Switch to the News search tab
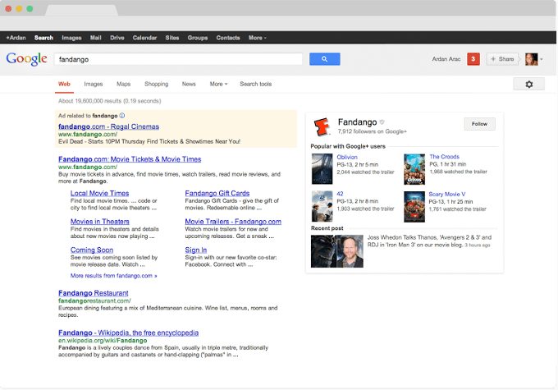 point(189,84)
